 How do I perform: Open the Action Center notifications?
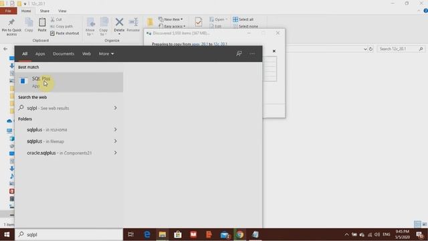click(x=420, y=234)
